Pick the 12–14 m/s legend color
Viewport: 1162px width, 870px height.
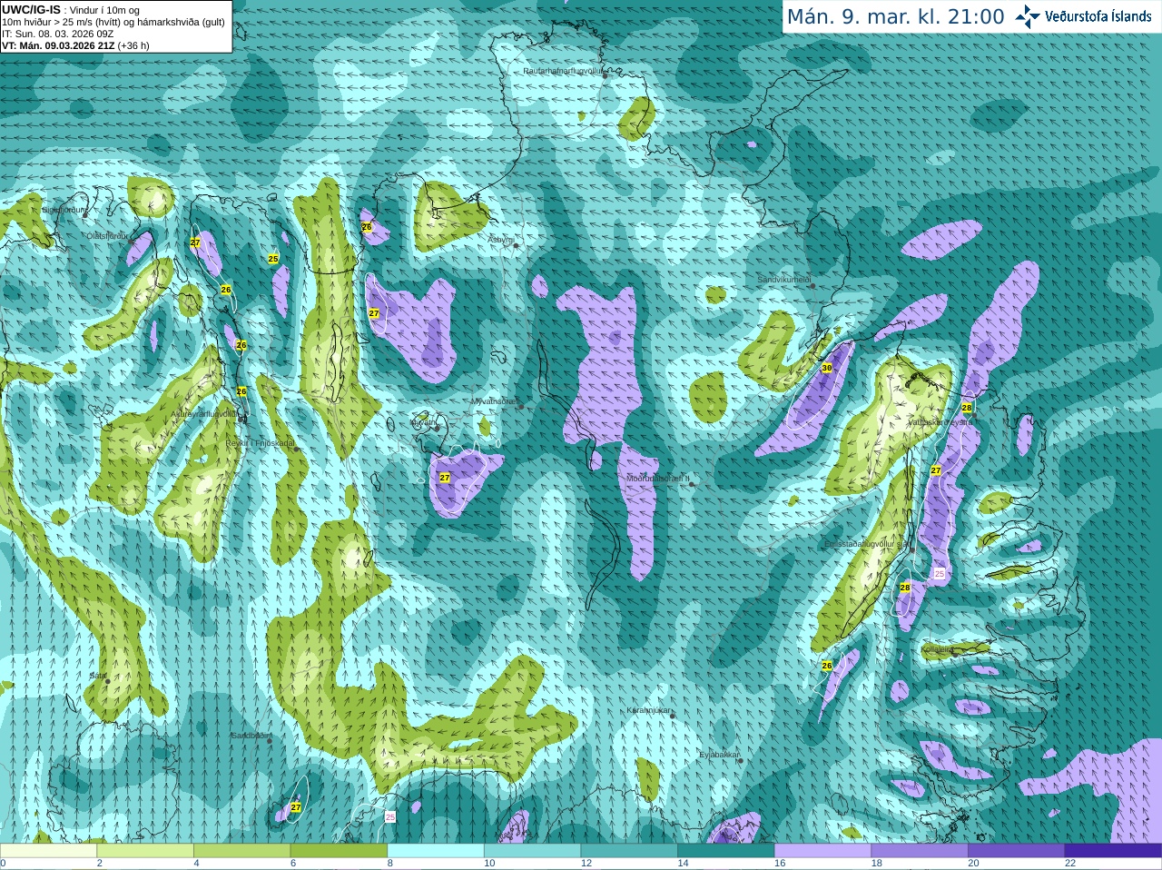coord(629,851)
